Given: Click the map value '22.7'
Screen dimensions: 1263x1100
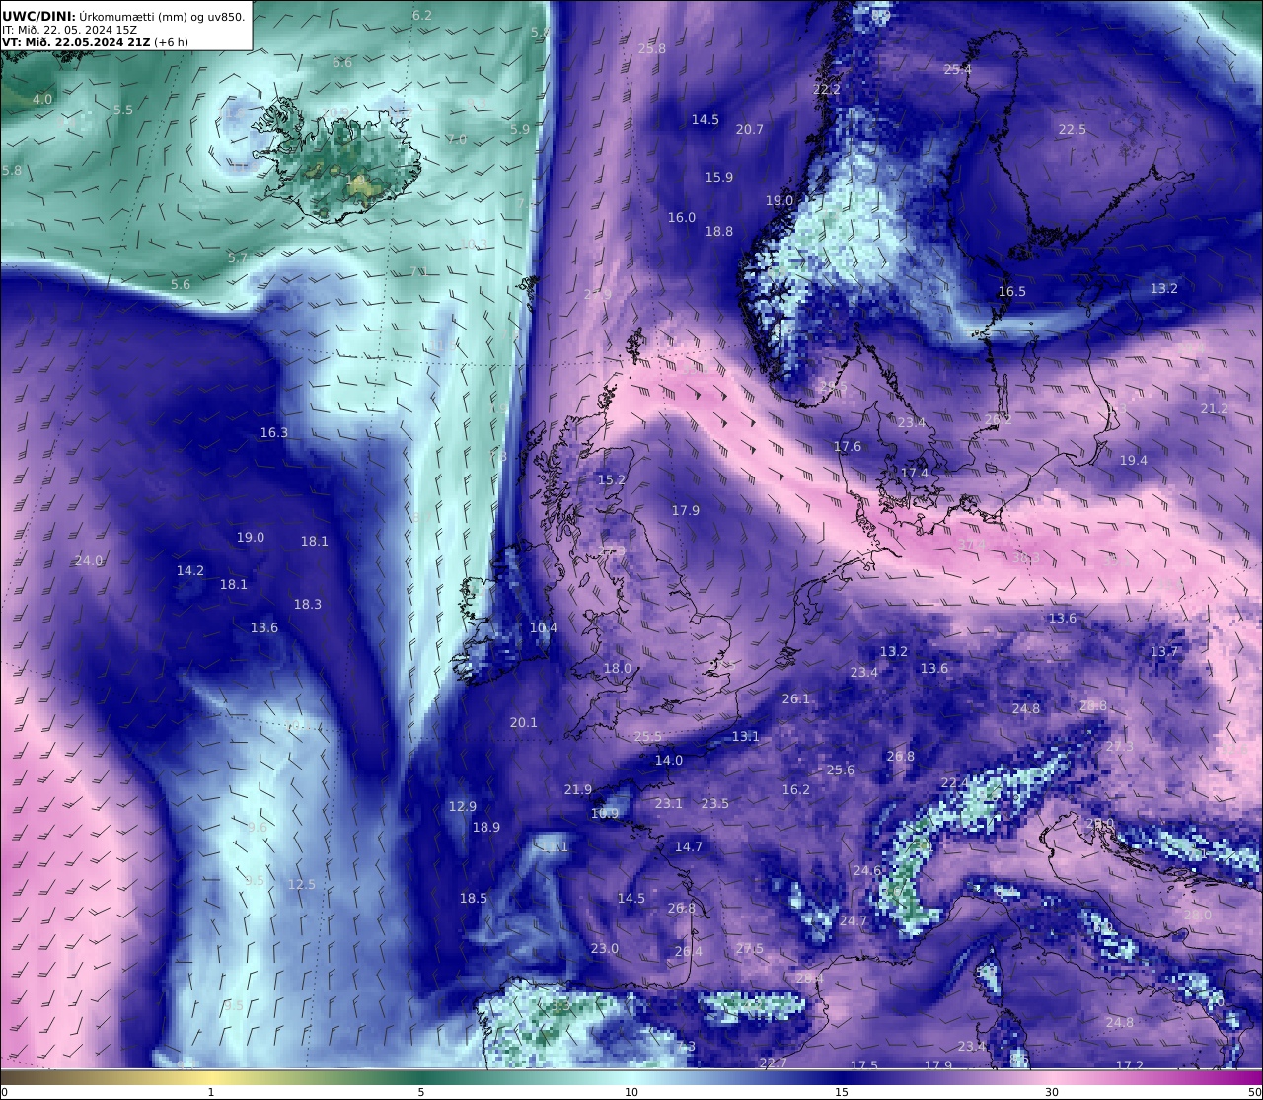Looking at the screenshot, I should click(774, 1063).
